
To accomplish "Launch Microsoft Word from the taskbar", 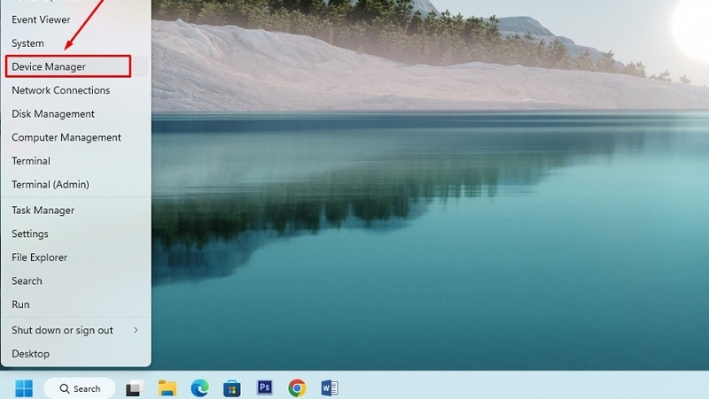I will tap(330, 388).
